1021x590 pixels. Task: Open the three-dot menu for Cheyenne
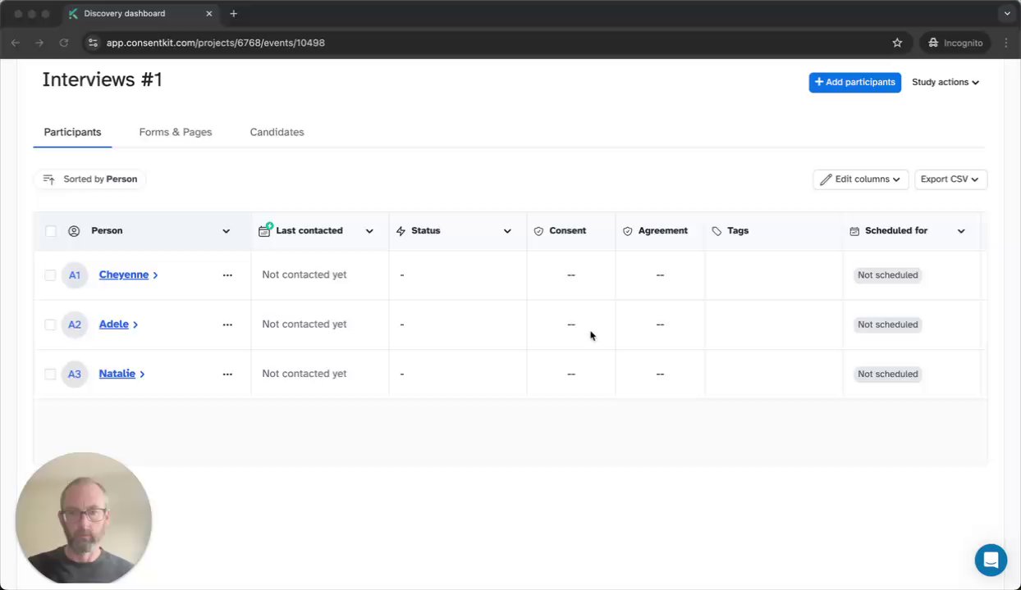(x=227, y=275)
